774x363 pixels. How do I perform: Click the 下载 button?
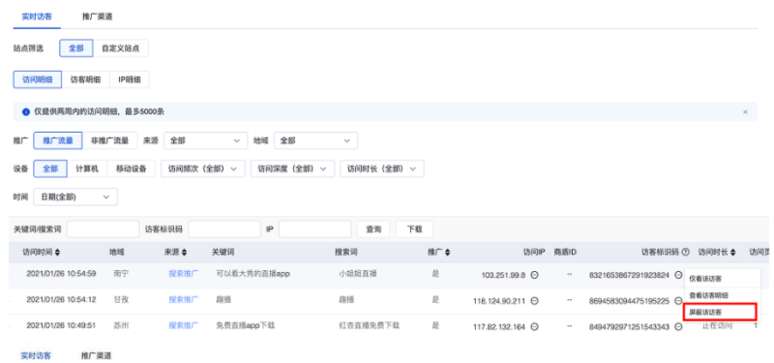[414, 229]
